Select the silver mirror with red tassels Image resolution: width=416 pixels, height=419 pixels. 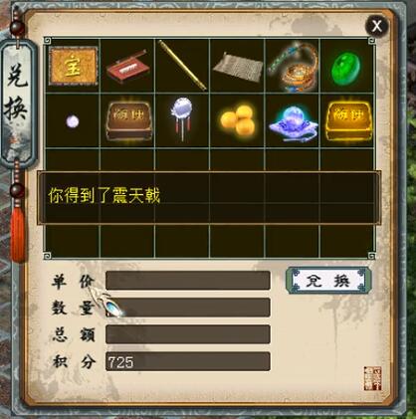(x=182, y=118)
